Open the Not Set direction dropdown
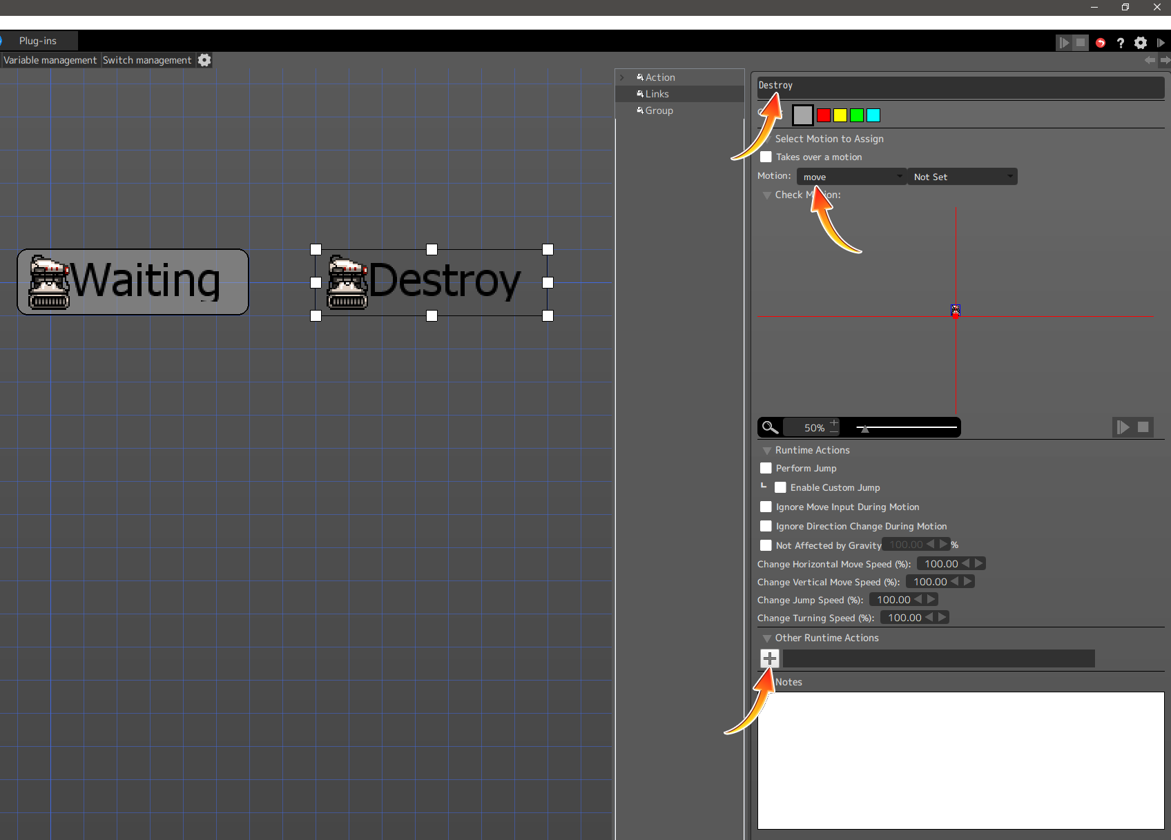 coord(962,177)
